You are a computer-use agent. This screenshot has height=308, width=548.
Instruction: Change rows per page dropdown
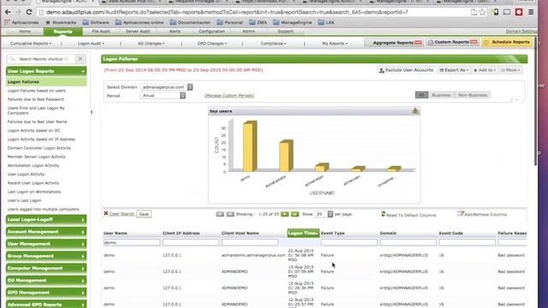pyautogui.click(x=324, y=214)
